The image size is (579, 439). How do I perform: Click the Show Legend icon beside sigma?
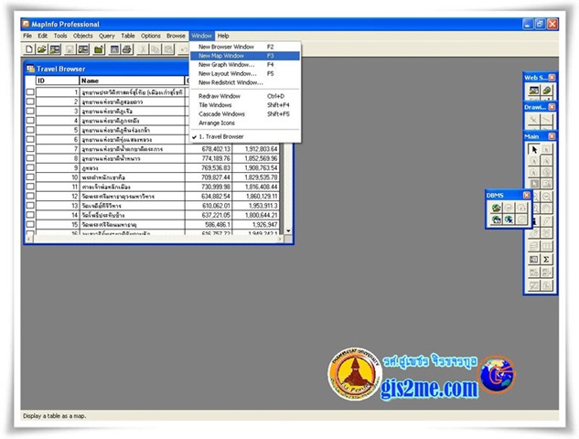pos(533,259)
